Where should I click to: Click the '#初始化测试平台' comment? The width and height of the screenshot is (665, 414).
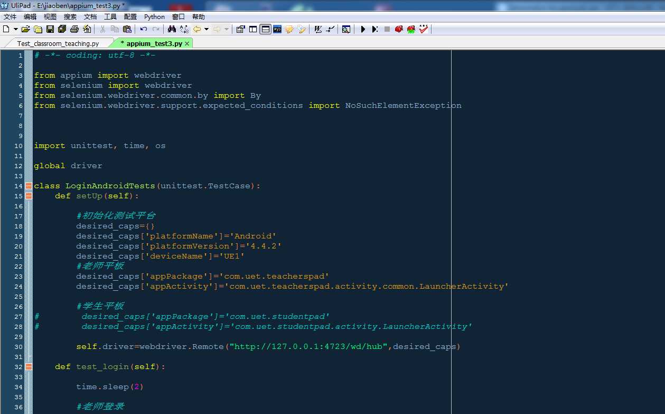tap(116, 216)
